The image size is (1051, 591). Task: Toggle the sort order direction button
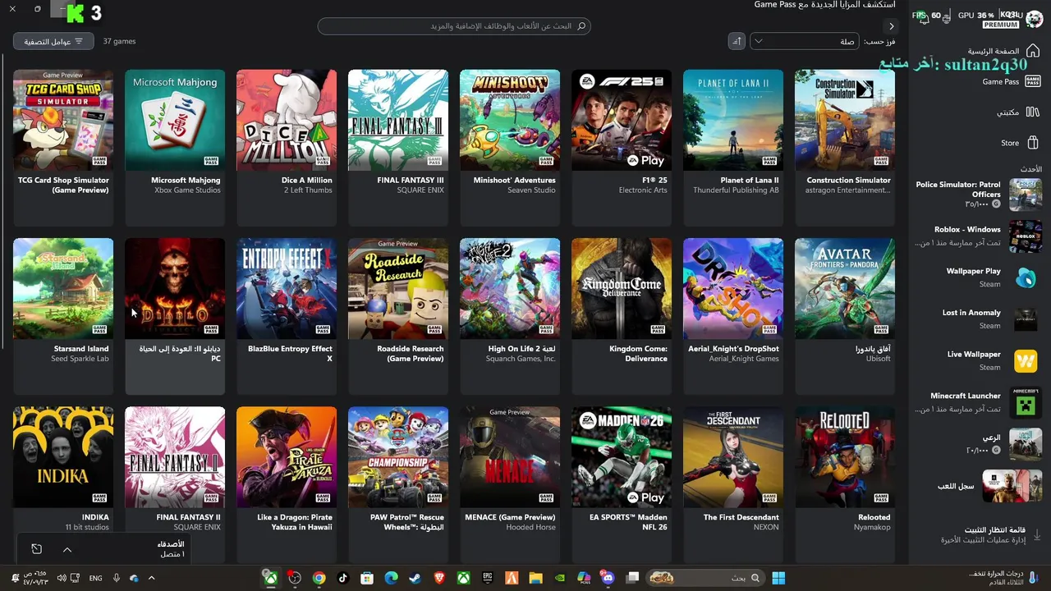click(x=737, y=41)
